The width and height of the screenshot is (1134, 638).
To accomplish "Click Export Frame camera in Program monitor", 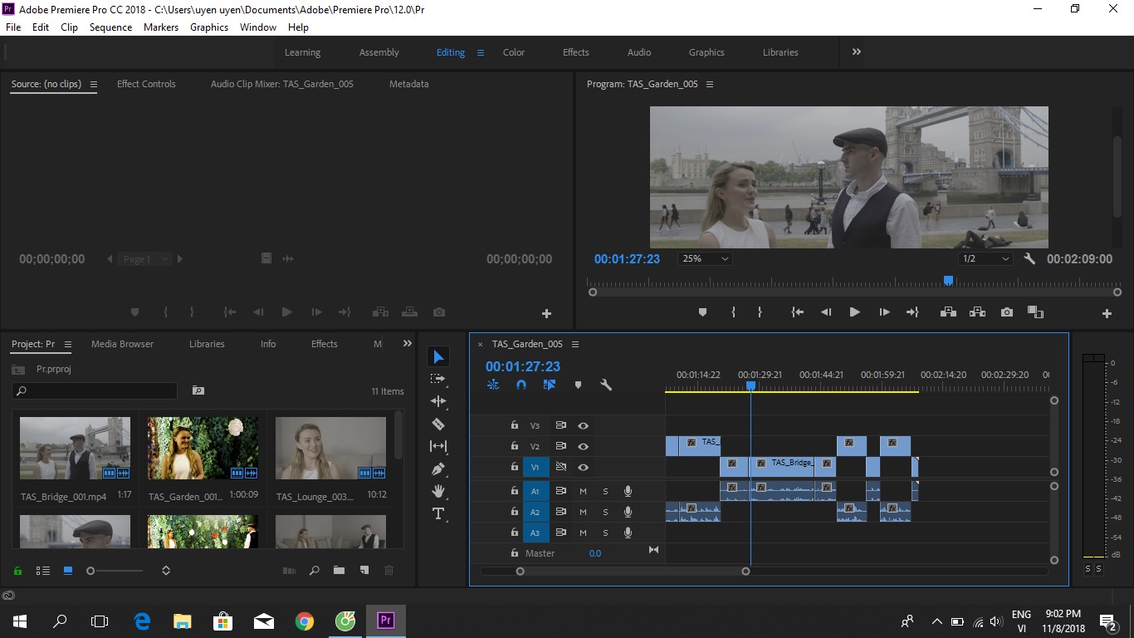I will [x=1007, y=312].
